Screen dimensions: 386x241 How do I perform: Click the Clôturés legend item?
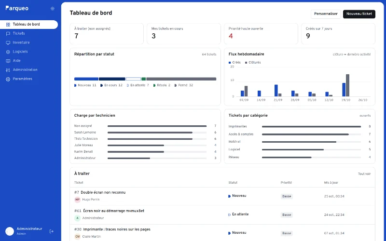pyautogui.click(x=253, y=63)
